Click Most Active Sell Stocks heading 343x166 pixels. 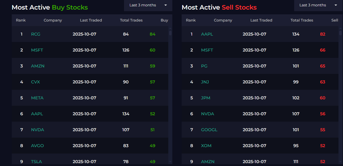(x=219, y=7)
